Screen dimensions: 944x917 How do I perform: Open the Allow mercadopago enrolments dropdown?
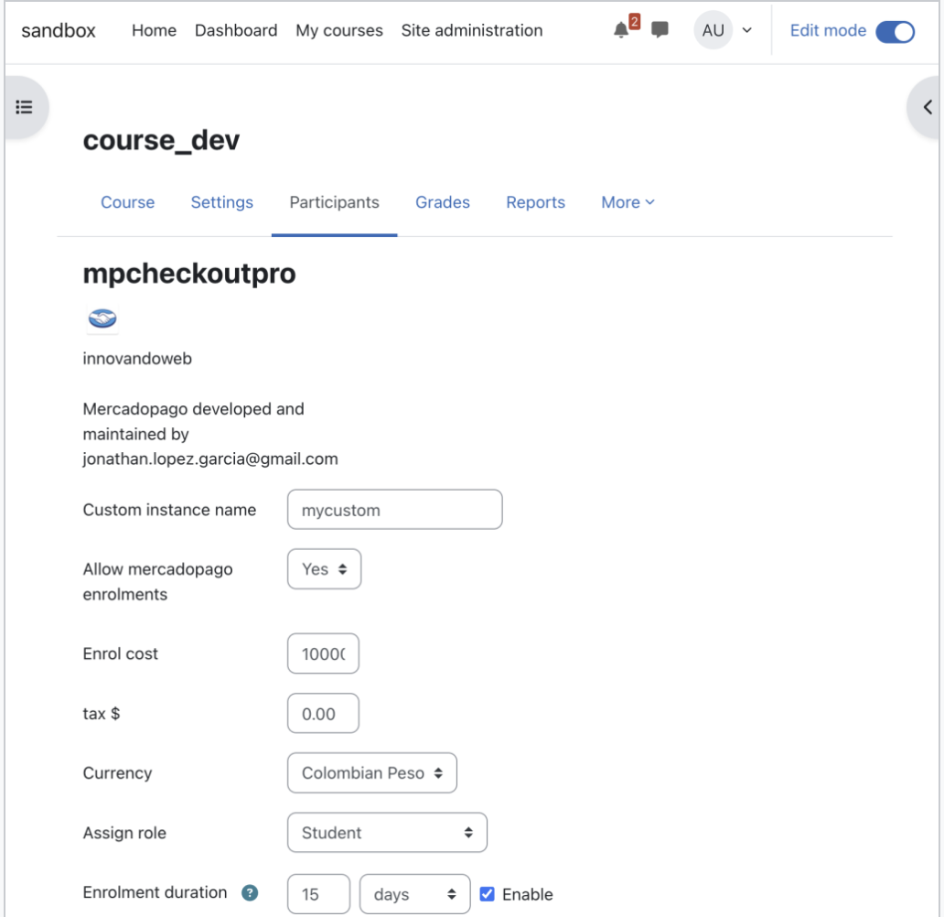coord(324,568)
